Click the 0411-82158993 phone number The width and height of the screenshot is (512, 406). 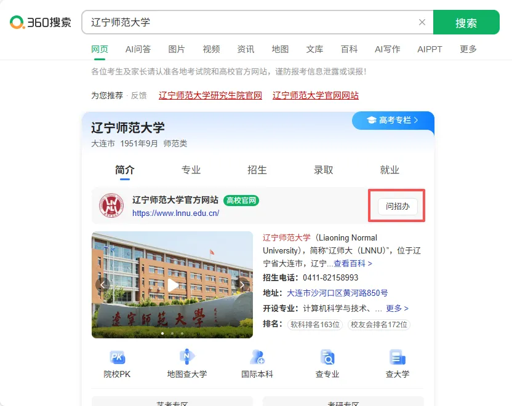(x=330, y=277)
